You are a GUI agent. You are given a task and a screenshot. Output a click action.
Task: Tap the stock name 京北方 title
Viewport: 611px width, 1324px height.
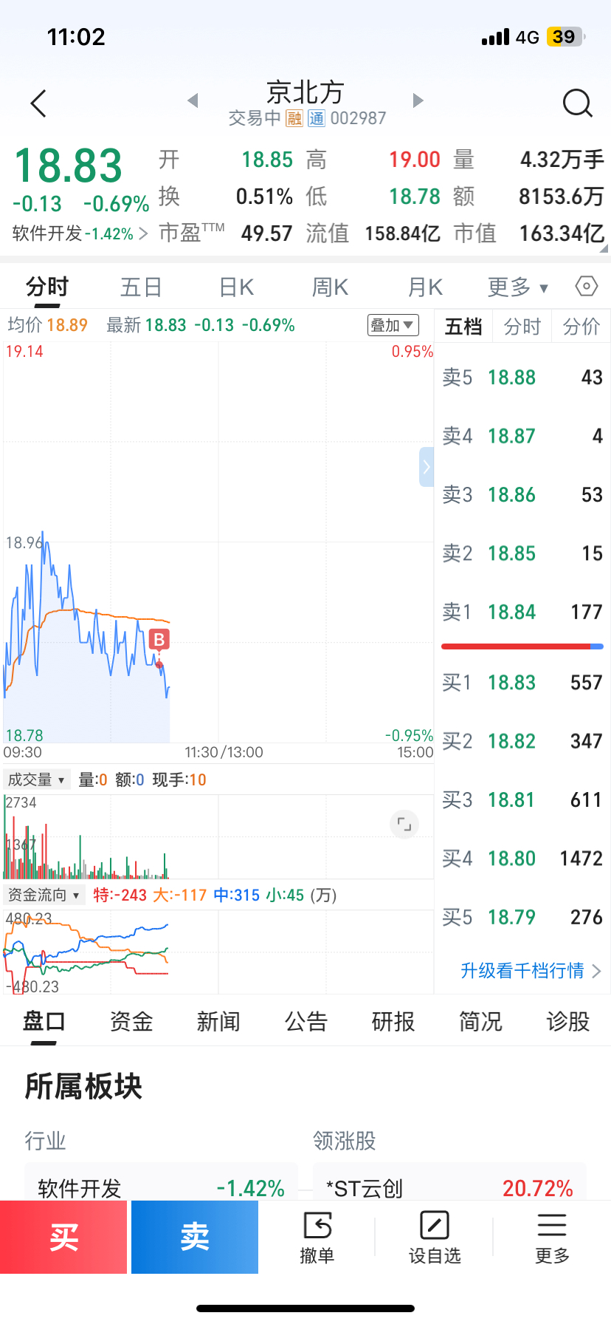point(305,92)
